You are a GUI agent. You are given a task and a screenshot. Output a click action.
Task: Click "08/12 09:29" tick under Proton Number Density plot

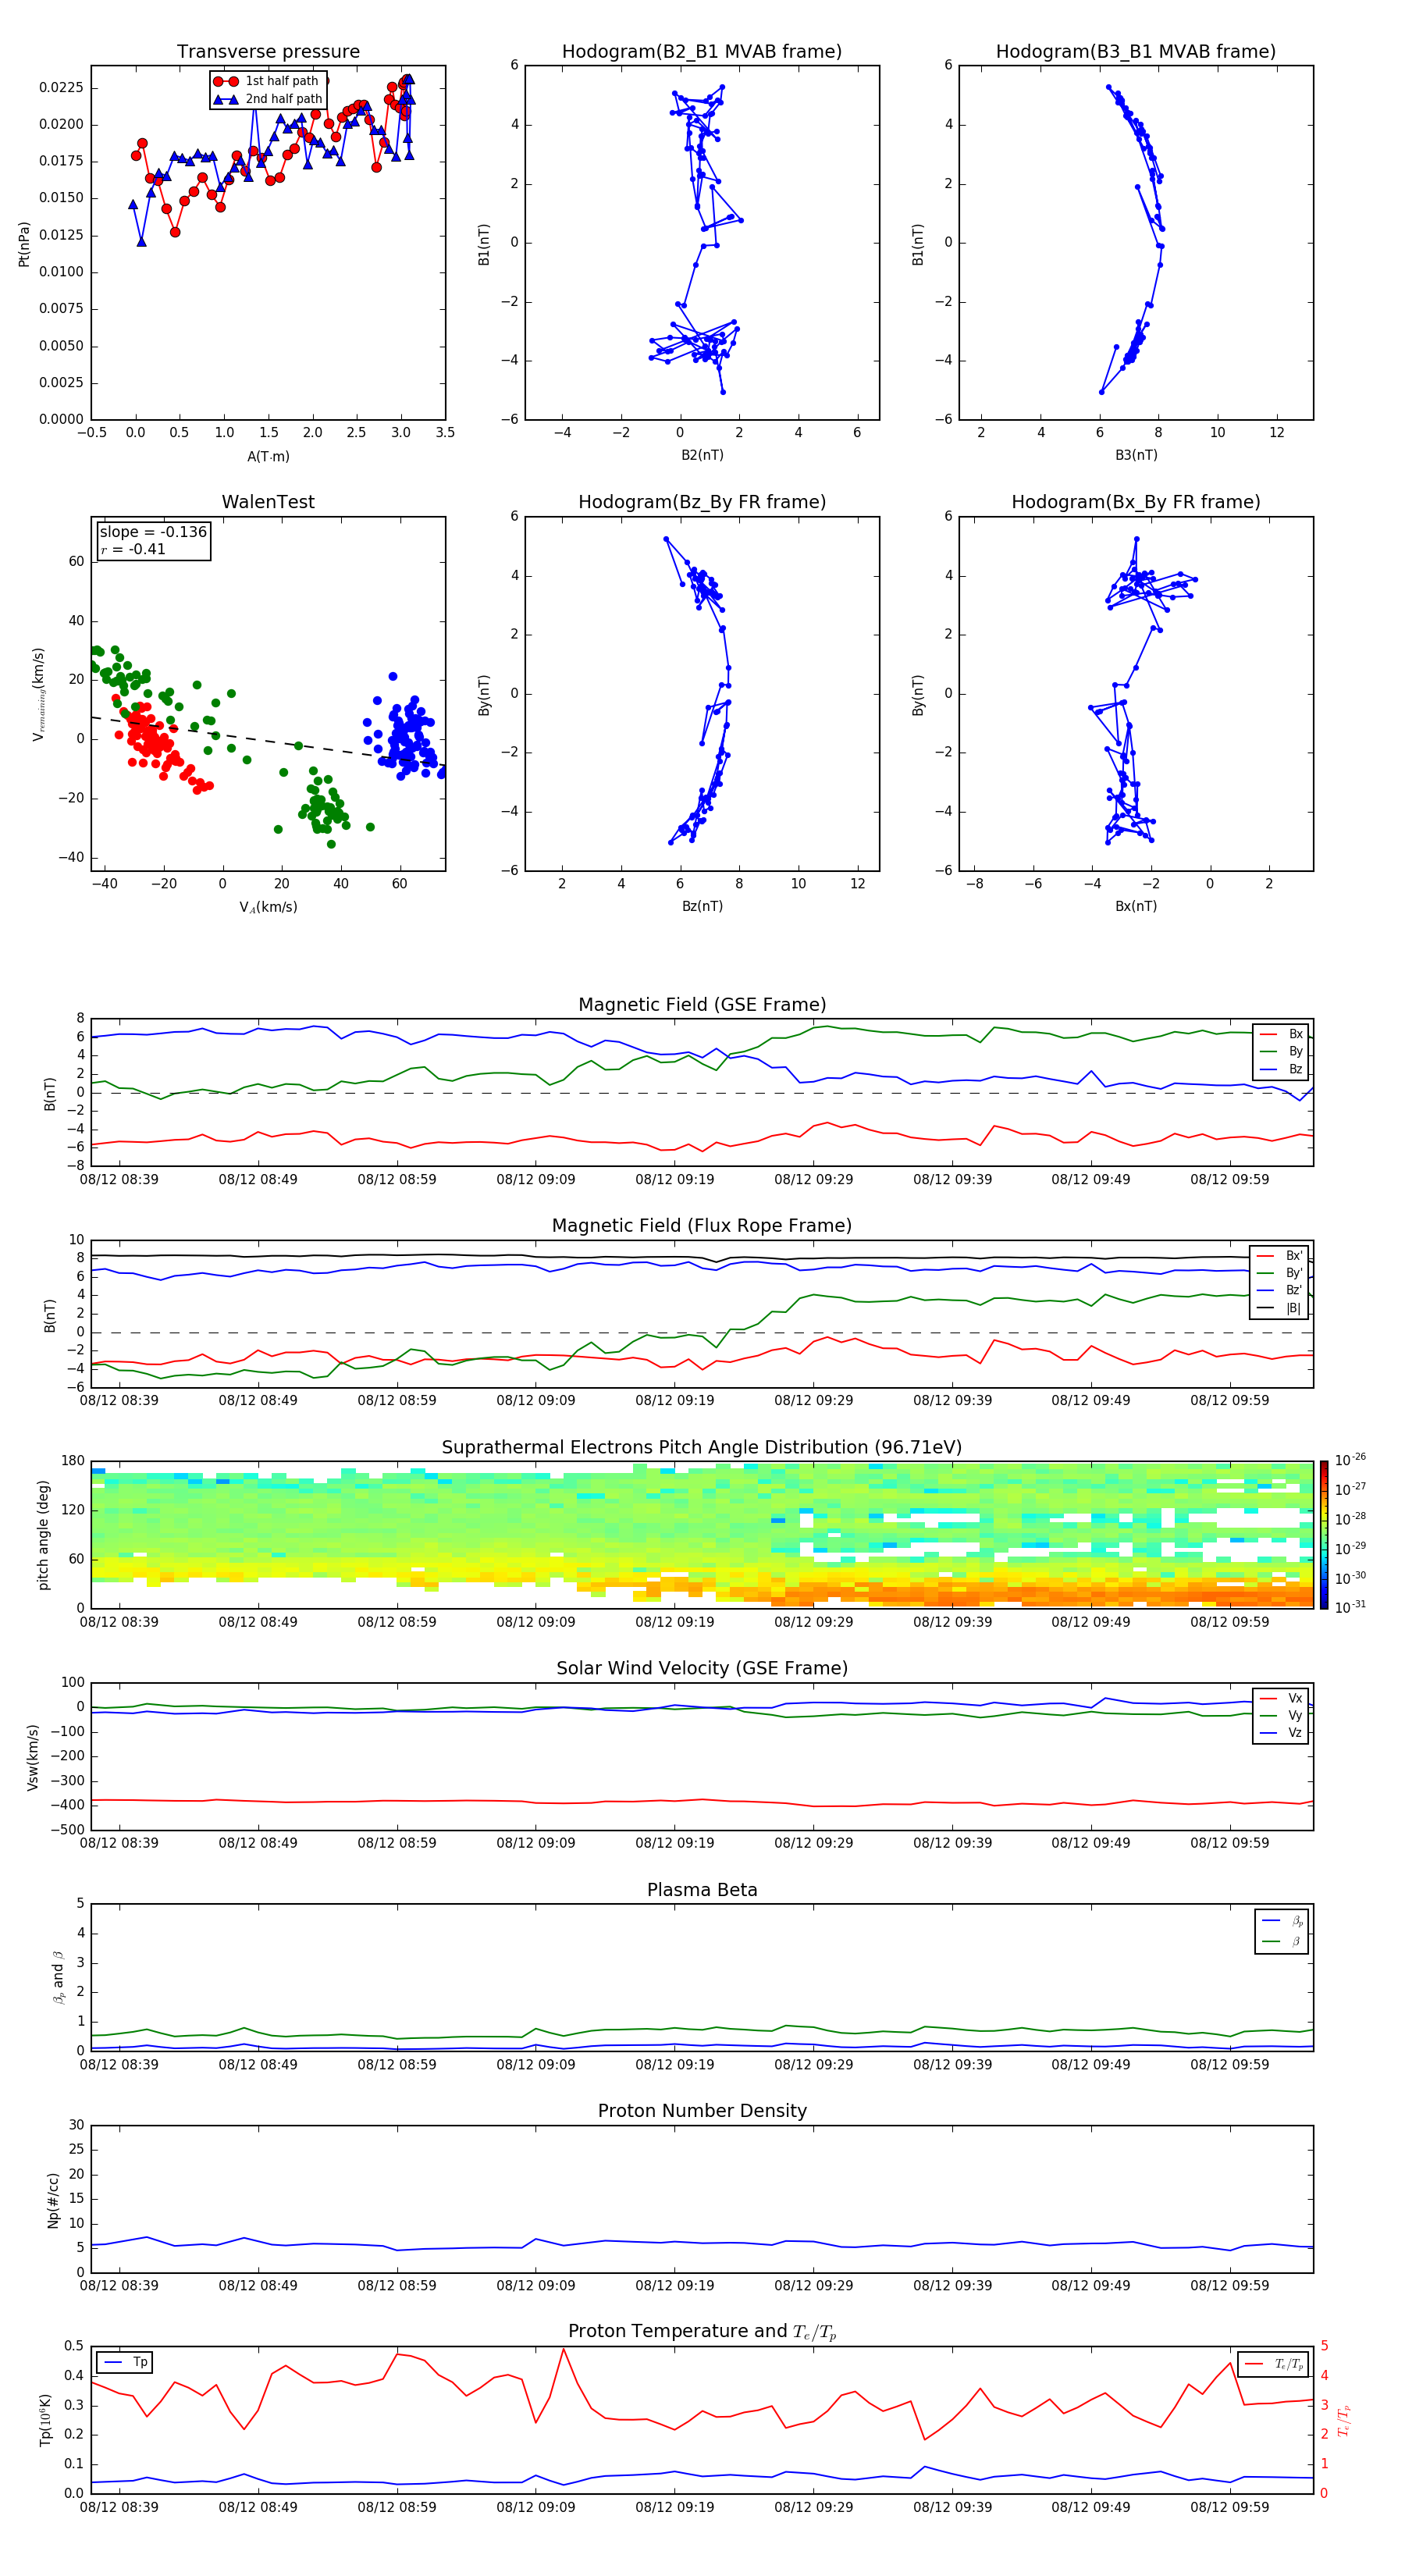click(813, 2285)
